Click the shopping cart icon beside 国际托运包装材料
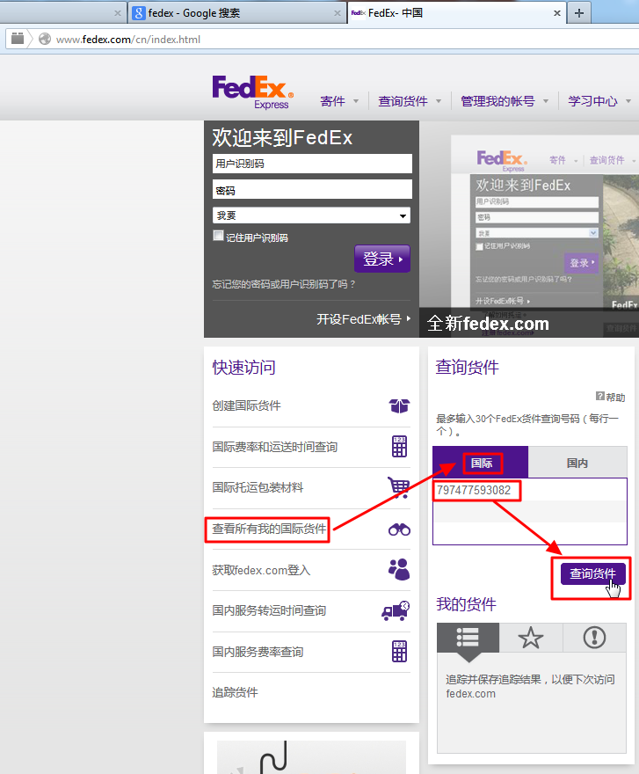Image resolution: width=639 pixels, height=774 pixels. click(399, 487)
